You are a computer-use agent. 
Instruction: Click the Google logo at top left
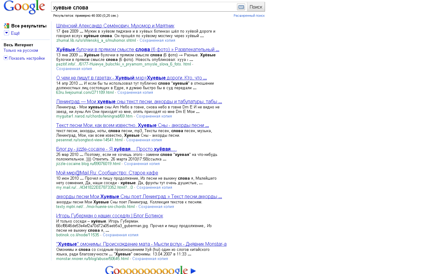pos(24,7)
